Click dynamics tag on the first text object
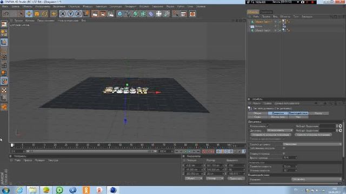346x194 pixels. (x=284, y=22)
